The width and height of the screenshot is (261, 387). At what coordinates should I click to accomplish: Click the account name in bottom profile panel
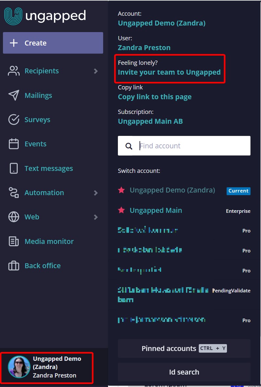point(57,363)
